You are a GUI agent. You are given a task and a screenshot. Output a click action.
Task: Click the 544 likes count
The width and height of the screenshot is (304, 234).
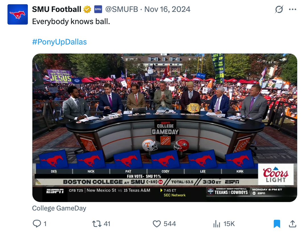pyautogui.click(x=170, y=224)
